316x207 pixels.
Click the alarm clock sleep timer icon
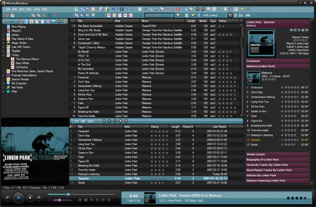pos(93,15)
